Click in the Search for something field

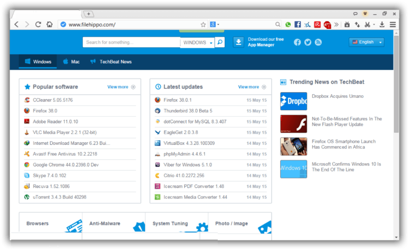(131, 42)
